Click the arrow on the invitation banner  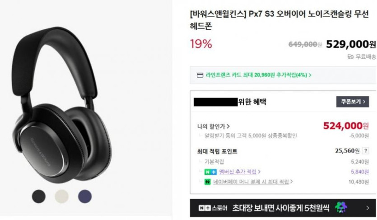[x=368, y=208]
